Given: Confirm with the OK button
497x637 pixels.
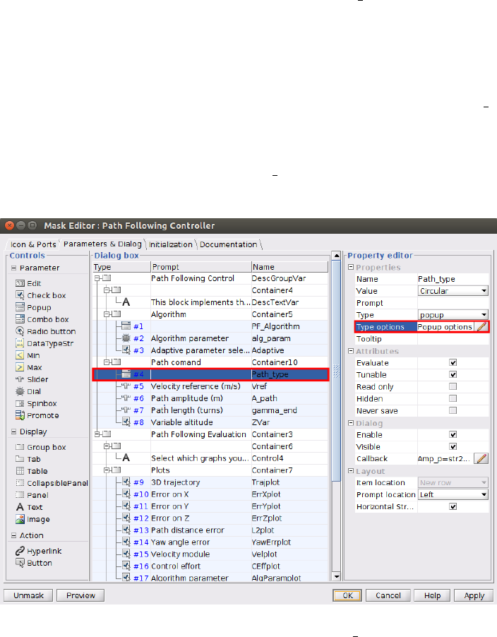Looking at the screenshot, I should (347, 595).
